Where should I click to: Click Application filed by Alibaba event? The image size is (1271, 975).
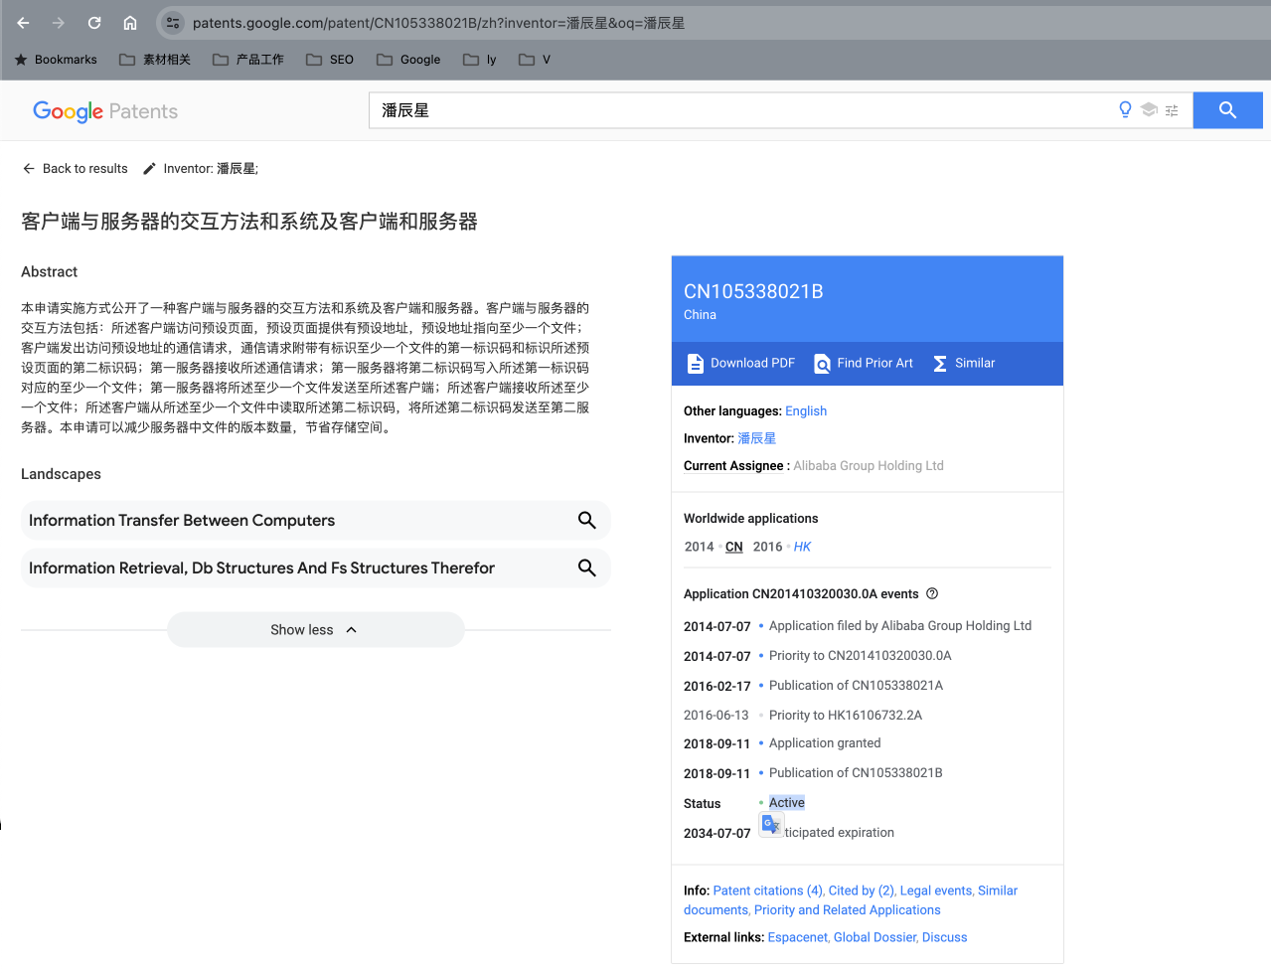900,626
